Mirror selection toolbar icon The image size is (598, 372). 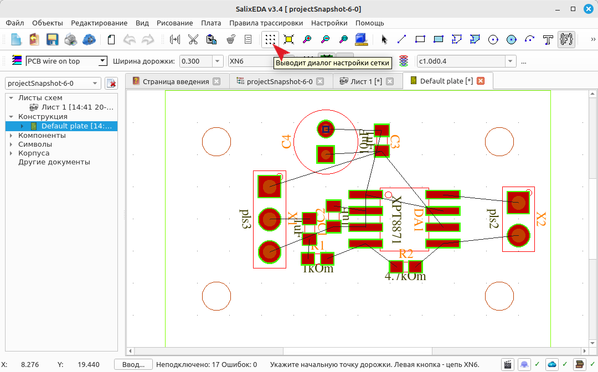175,39
